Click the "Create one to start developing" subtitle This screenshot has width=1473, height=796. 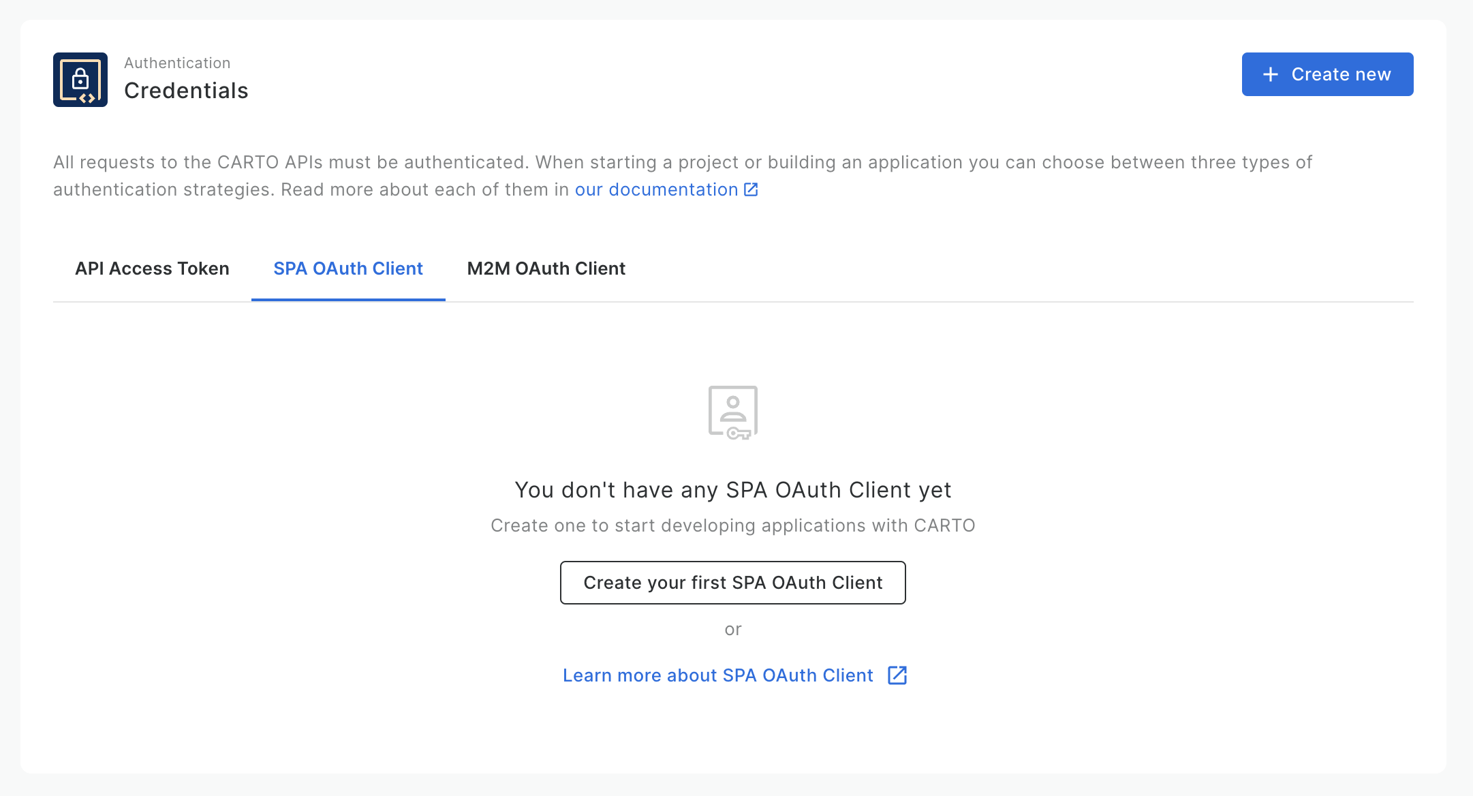[x=732, y=525]
